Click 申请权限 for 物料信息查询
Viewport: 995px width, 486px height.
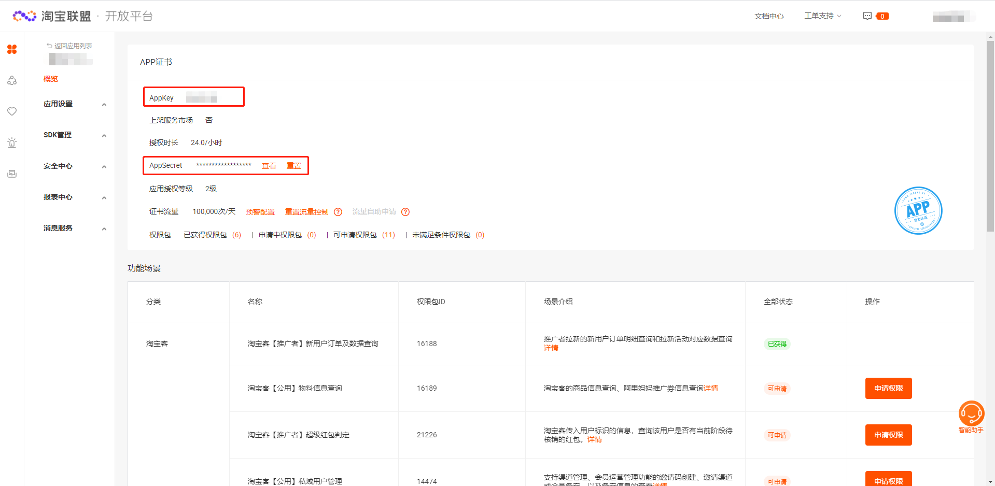pos(889,388)
